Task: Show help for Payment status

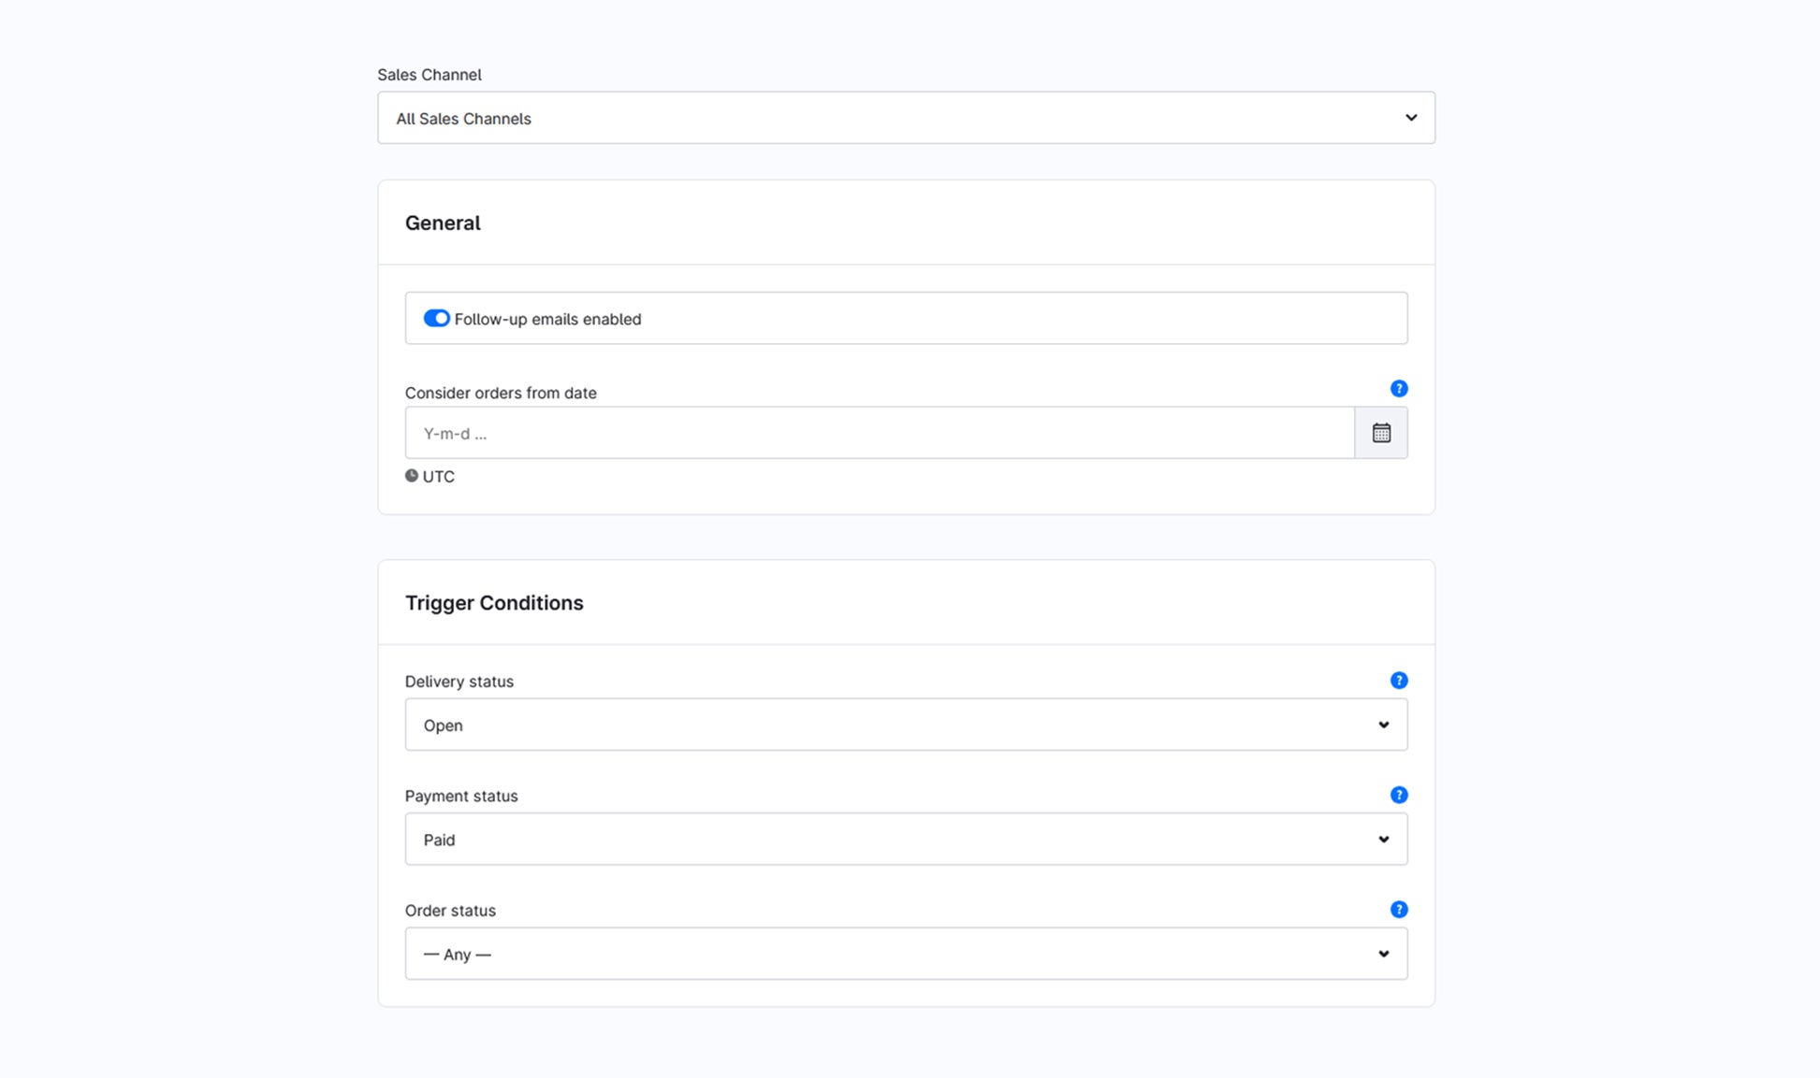Action: click(x=1399, y=795)
